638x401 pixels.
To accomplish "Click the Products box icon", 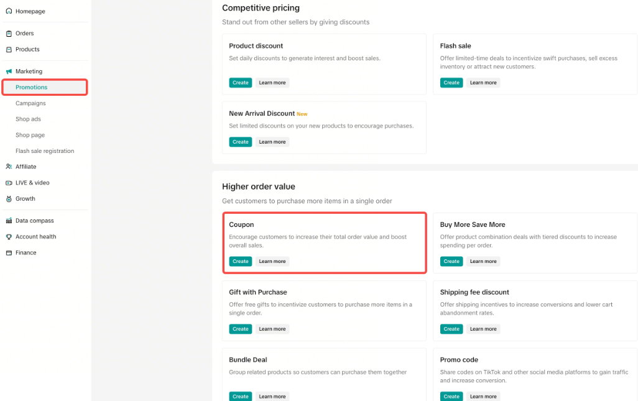I will [x=9, y=50].
